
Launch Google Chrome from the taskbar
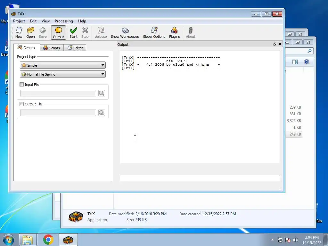(x=48, y=240)
